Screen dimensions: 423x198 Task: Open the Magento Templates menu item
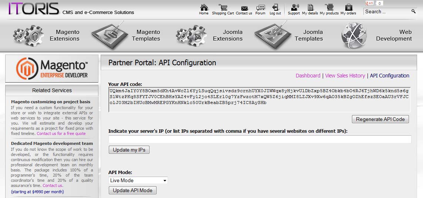(x=146, y=35)
